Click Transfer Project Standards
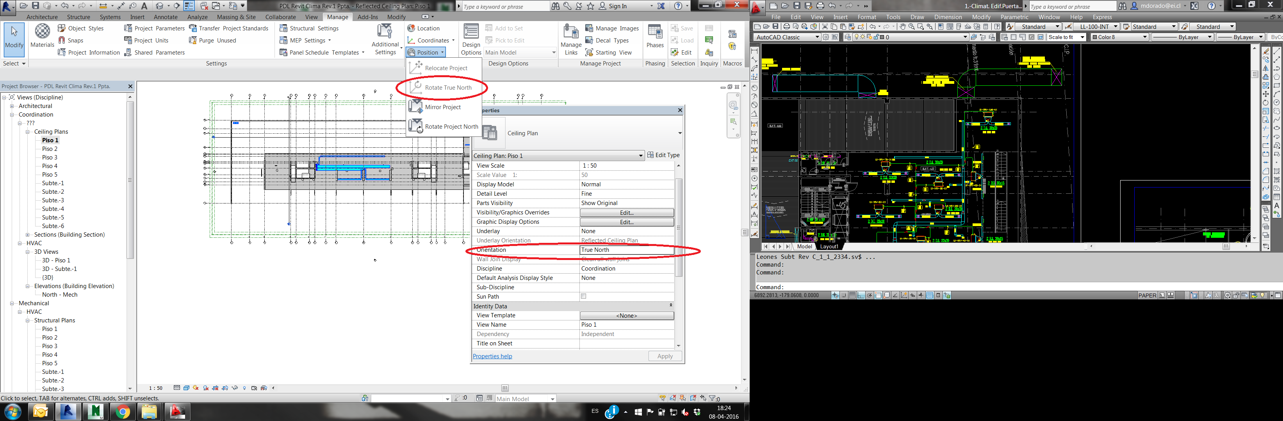Viewport: 1283px width, 421px height. click(229, 28)
